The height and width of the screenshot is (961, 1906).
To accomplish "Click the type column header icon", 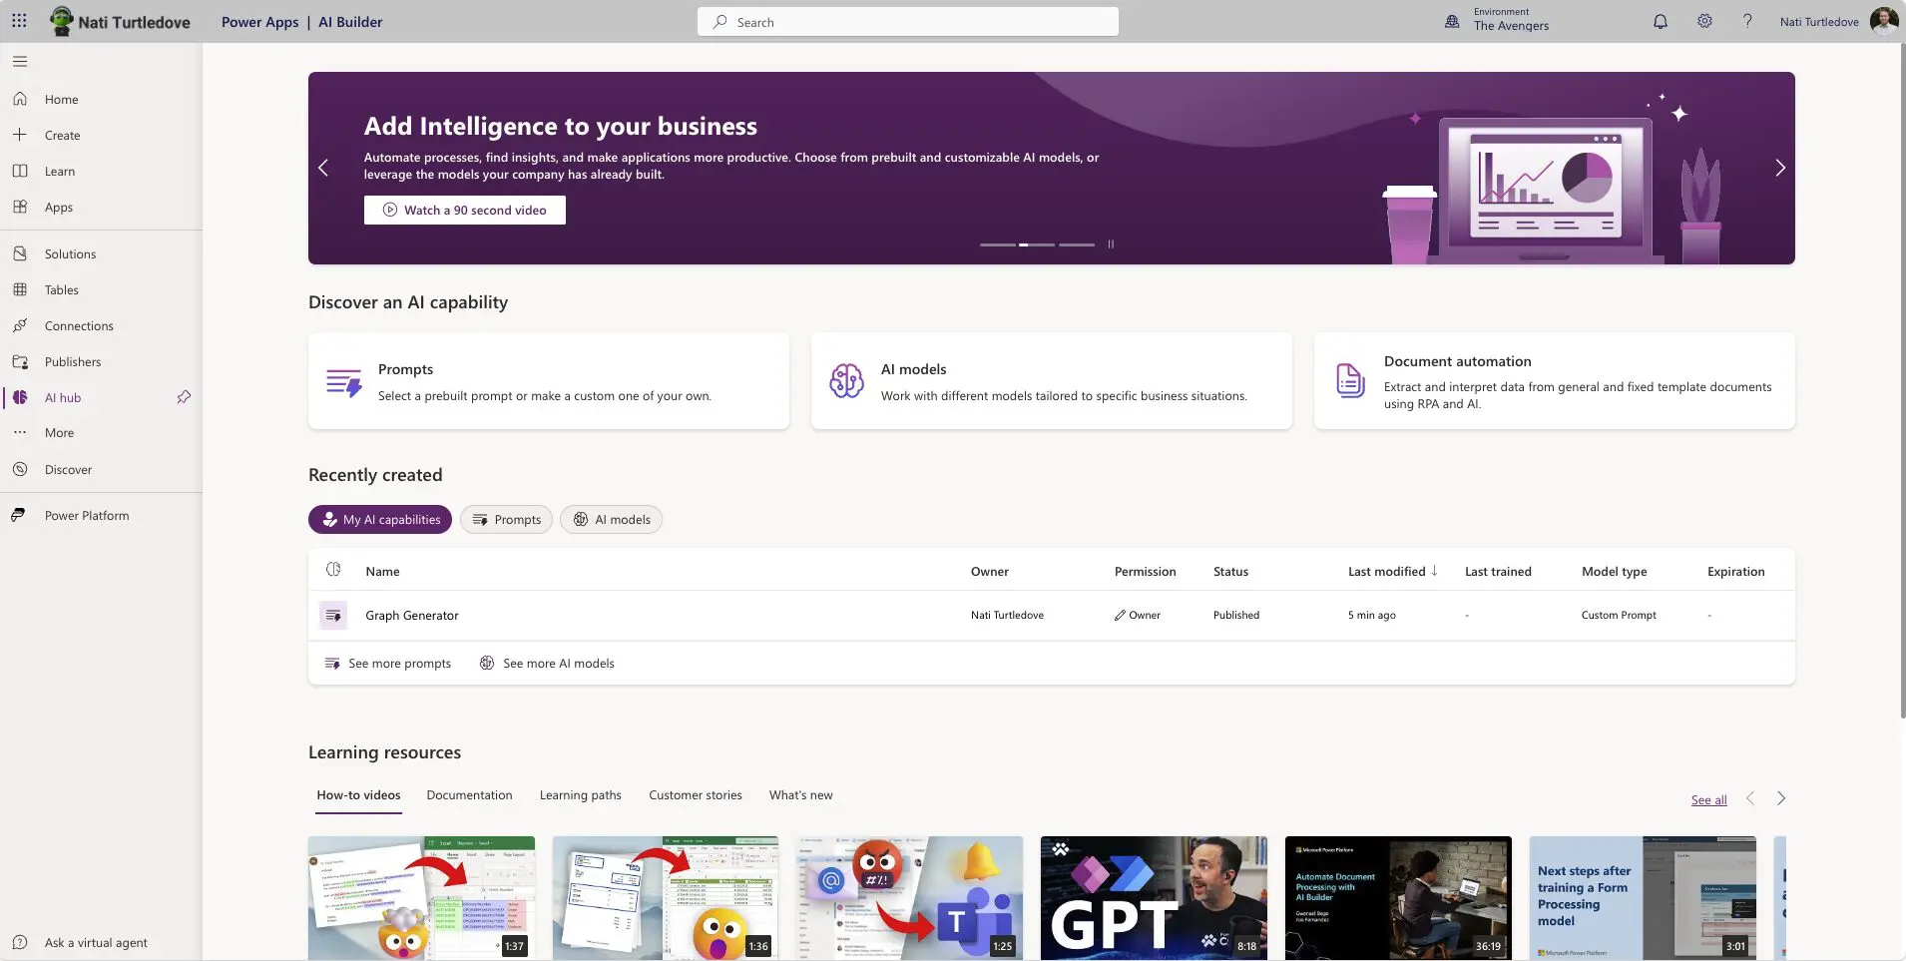I will coord(333,570).
